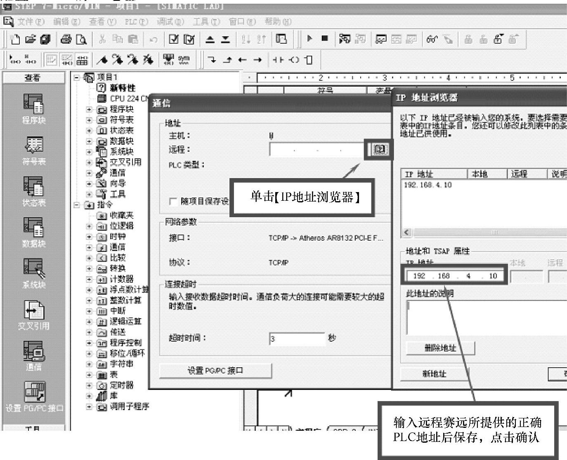Expand the 程序块 tree node
Image resolution: width=567 pixels, height=460 pixels.
click(89, 109)
